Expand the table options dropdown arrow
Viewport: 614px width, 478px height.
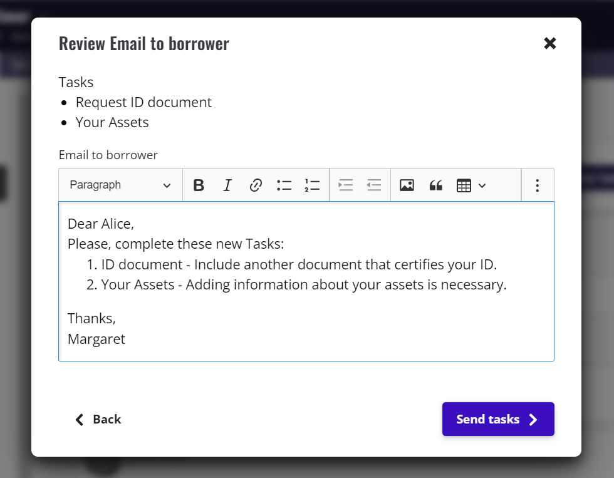pos(482,185)
